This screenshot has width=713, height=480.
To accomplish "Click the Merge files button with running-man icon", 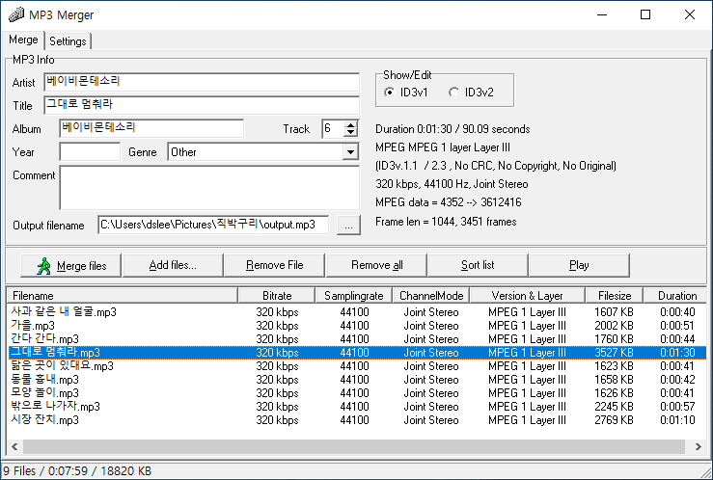I will click(x=66, y=265).
